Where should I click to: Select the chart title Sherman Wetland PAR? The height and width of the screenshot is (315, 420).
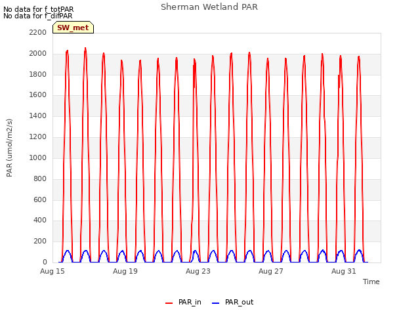(x=209, y=7)
